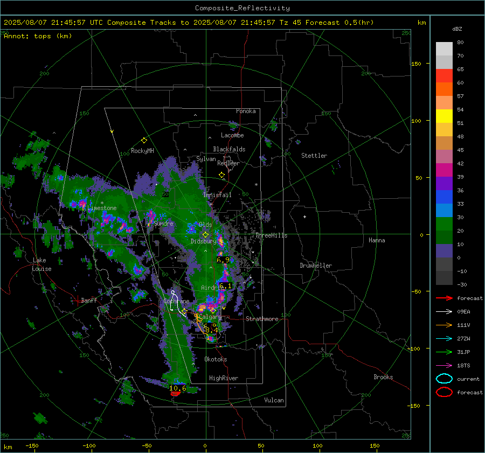Pick the blue 33–36 dBZ color swatch
The height and width of the screenshot is (453, 485).
(x=444, y=197)
